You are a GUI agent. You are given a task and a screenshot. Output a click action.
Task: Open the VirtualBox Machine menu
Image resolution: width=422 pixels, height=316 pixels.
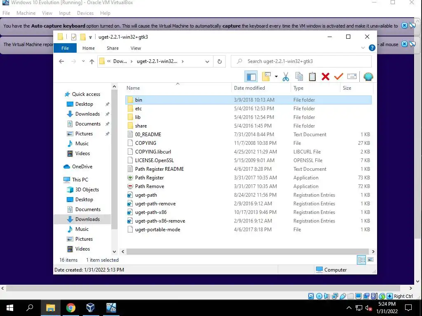[x=26, y=13]
